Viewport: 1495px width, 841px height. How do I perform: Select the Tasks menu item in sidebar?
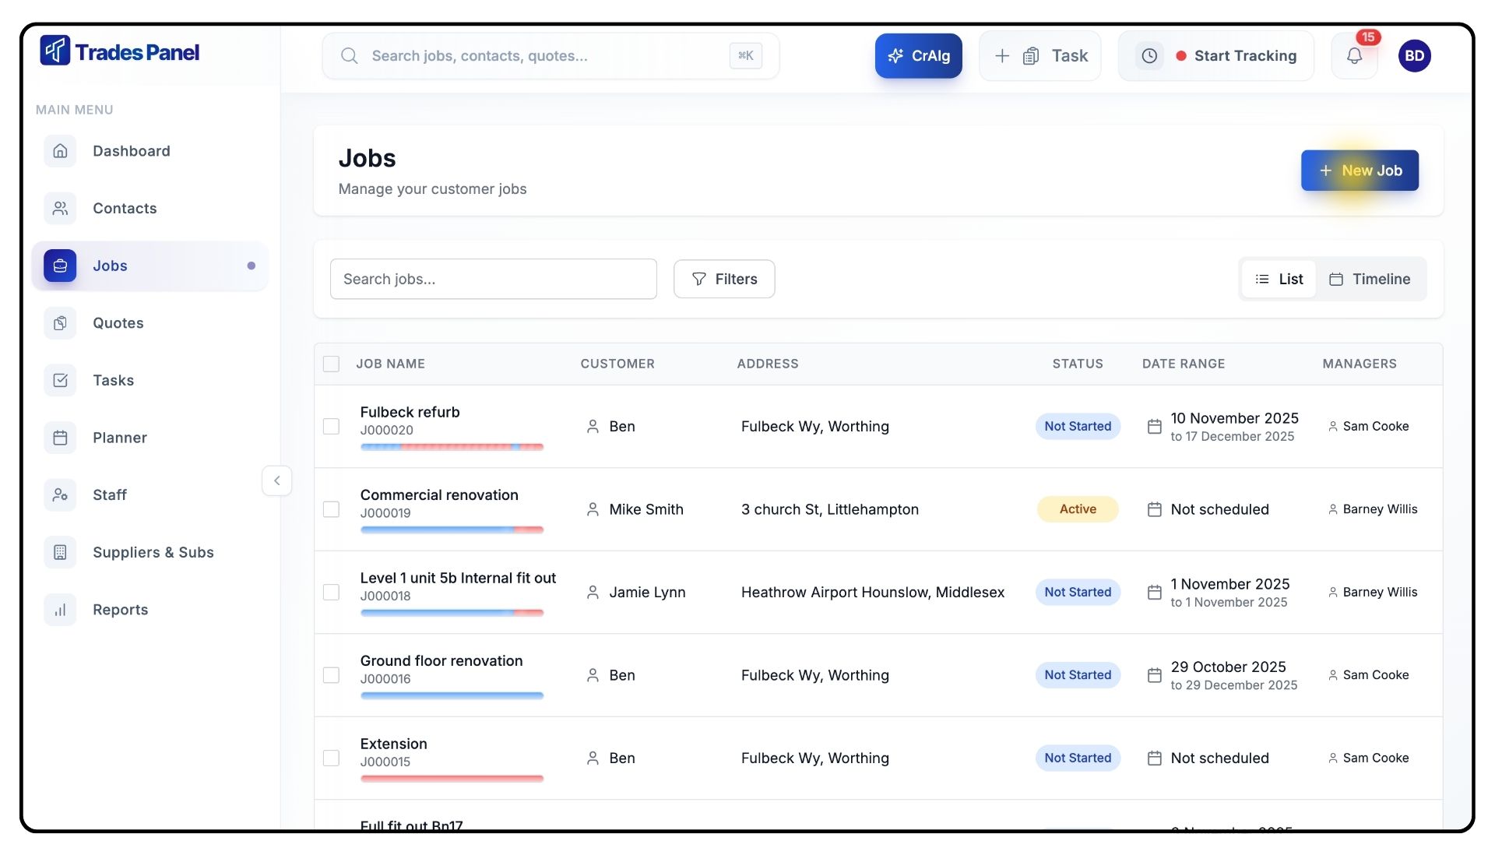click(113, 380)
